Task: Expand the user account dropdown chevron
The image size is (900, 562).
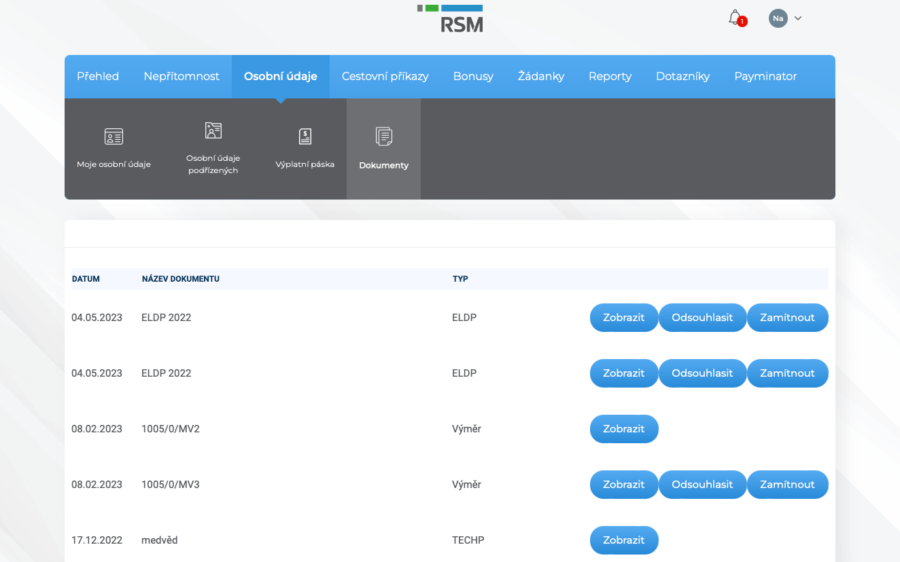Action: [x=798, y=18]
